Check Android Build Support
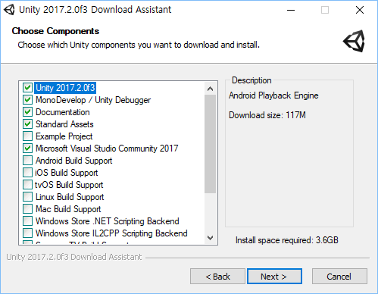Screen dimensions: 378x294 (x=27, y=161)
